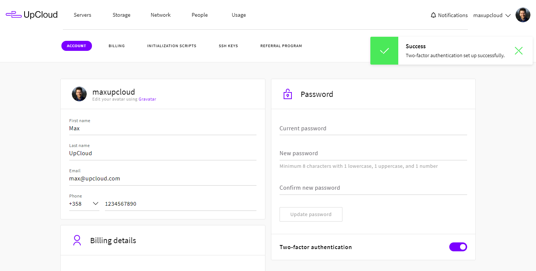Open the Initialization Scripts tab
Viewport: 536px width, 271px height.
(172, 46)
